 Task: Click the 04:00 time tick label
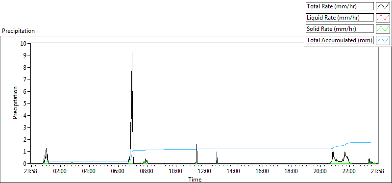point(89,172)
